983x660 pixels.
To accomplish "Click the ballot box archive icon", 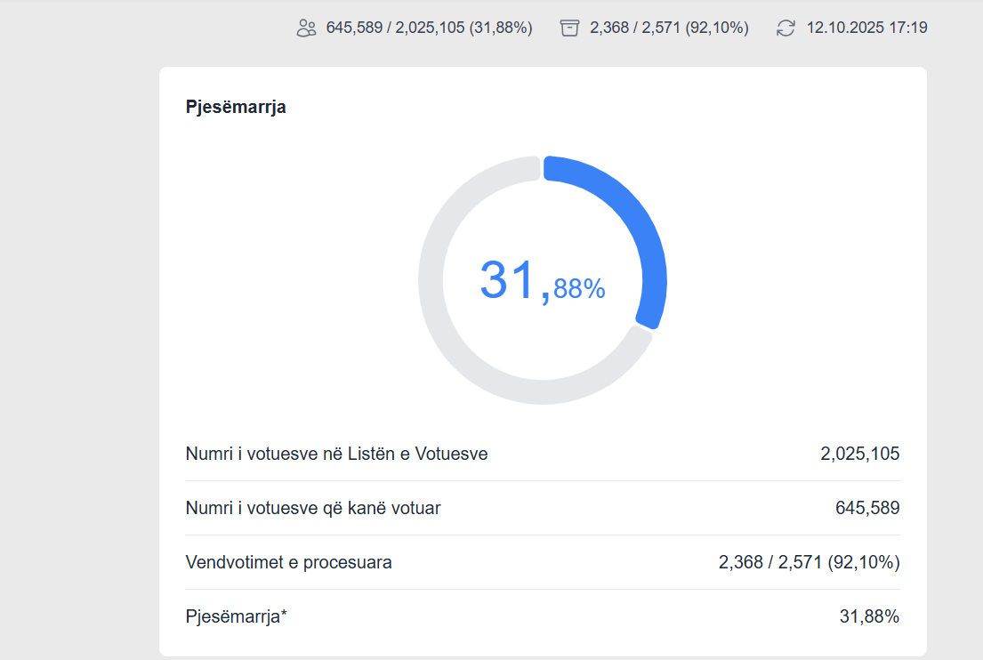I will 569,28.
